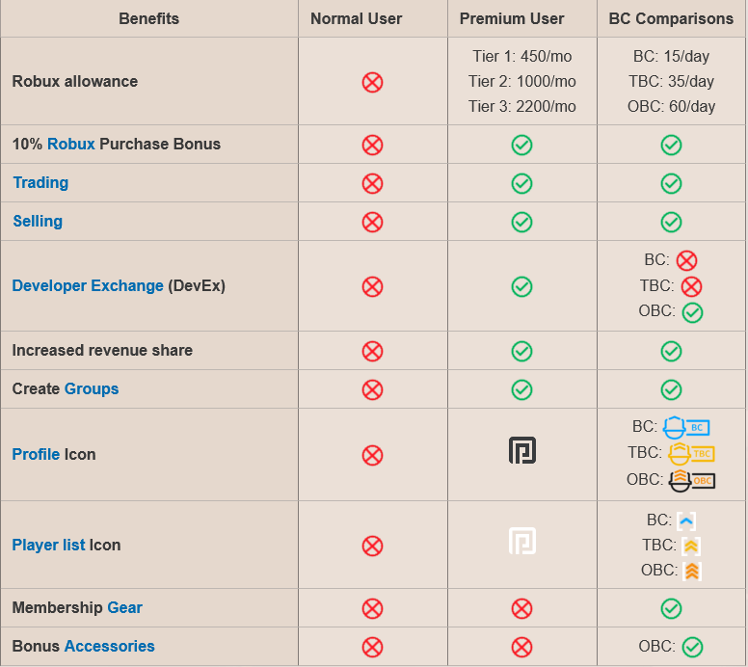The height and width of the screenshot is (667, 748).
Task: Click the OBC player list chevron icon
Action: (692, 571)
